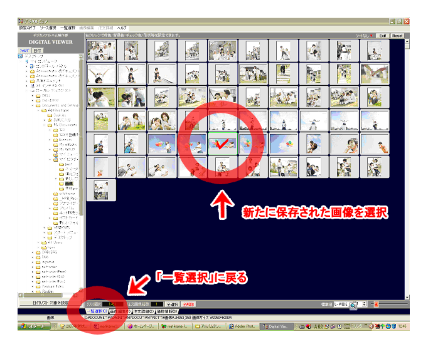Screen dimensions: 428x349
Task: Select the highlighted 画像 folder
Action: [x=69, y=184]
